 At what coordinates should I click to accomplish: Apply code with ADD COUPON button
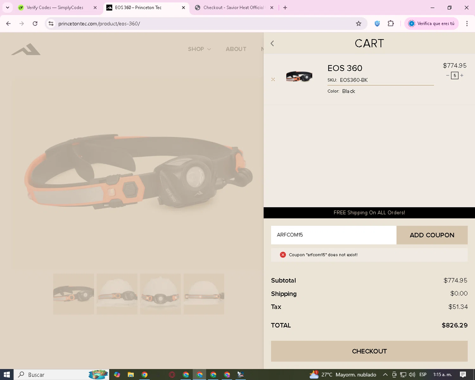pyautogui.click(x=432, y=235)
